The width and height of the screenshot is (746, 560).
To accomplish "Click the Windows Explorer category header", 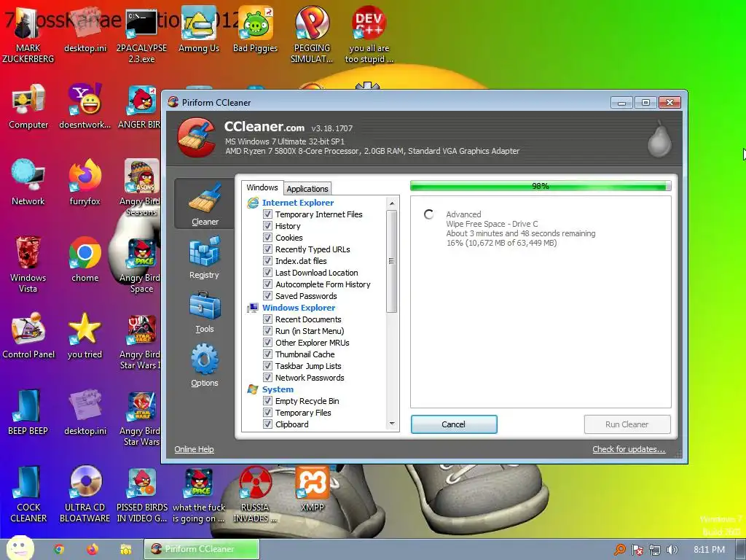I will point(299,308).
